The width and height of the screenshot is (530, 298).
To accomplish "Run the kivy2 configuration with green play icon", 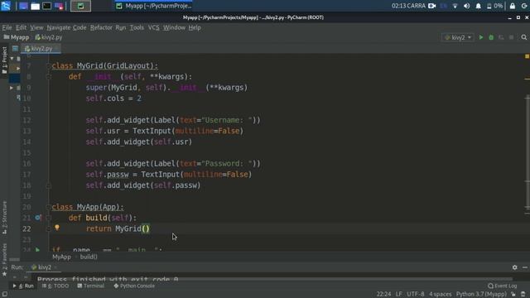I will (x=481, y=37).
